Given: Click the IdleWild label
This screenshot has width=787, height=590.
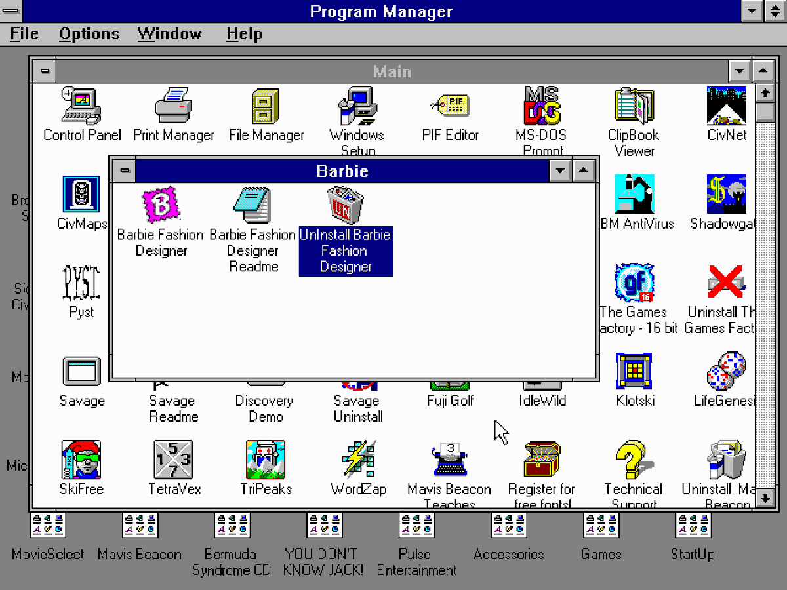Looking at the screenshot, I should pos(542,401).
